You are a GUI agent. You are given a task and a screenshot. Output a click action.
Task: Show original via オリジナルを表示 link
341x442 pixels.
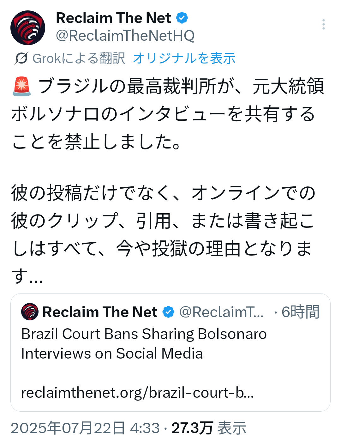(x=184, y=58)
